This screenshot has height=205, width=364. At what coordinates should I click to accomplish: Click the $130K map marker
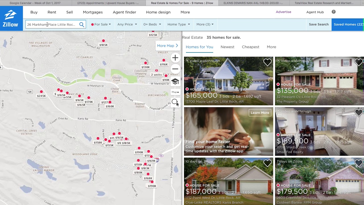pyautogui.click(x=146, y=63)
